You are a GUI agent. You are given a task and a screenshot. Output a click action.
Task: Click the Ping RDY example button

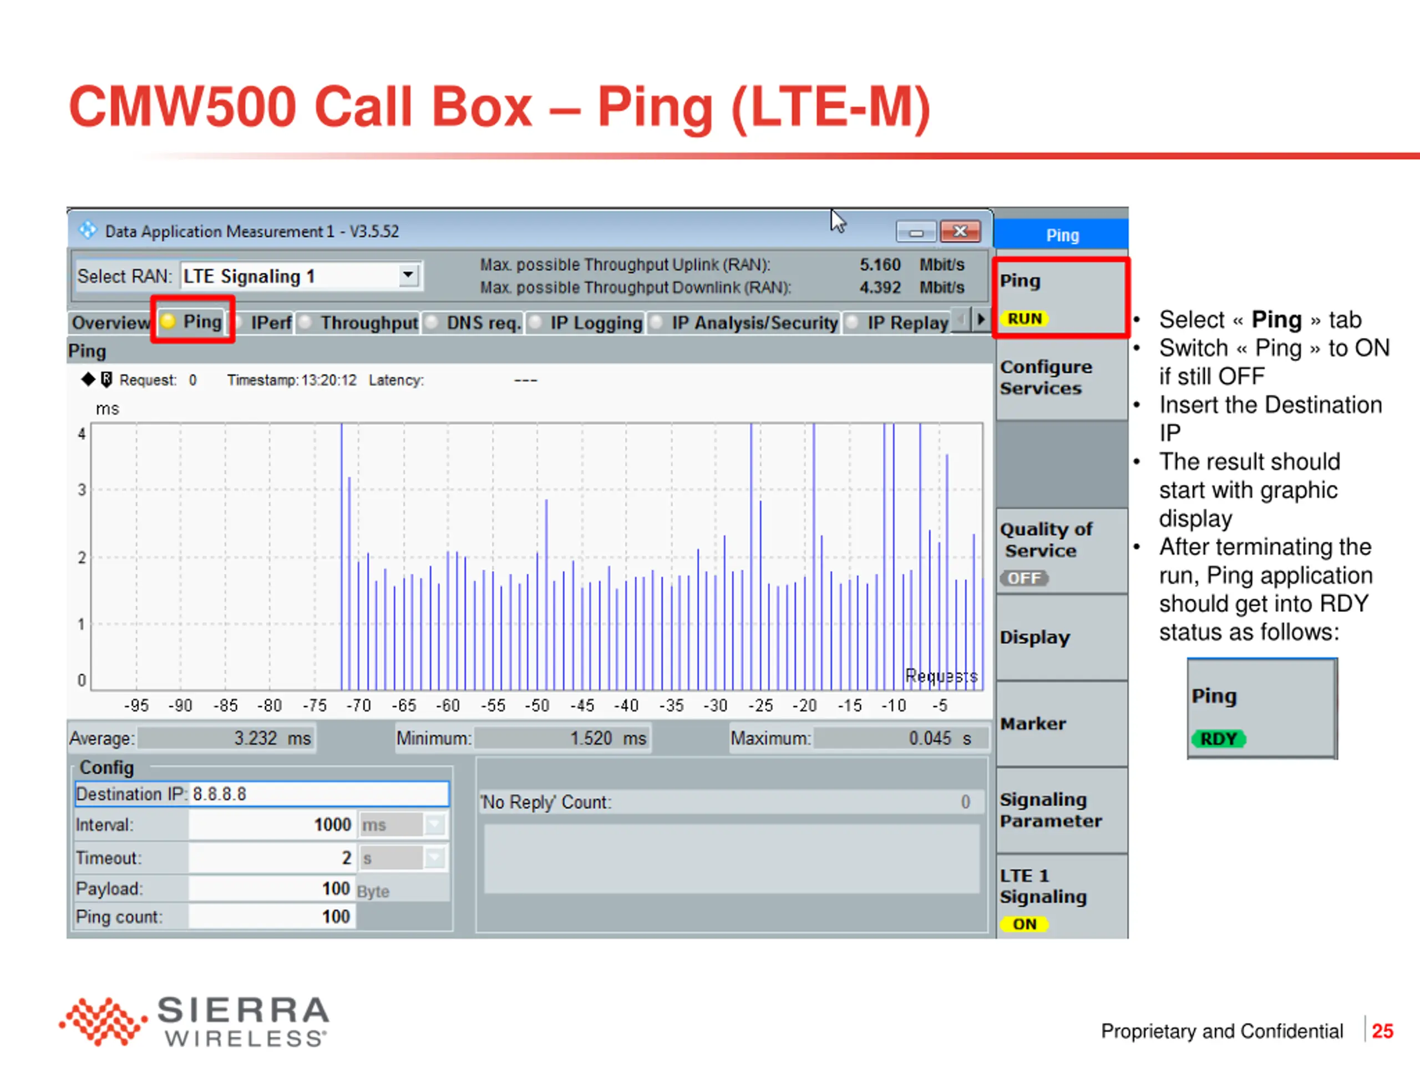(x=1262, y=709)
